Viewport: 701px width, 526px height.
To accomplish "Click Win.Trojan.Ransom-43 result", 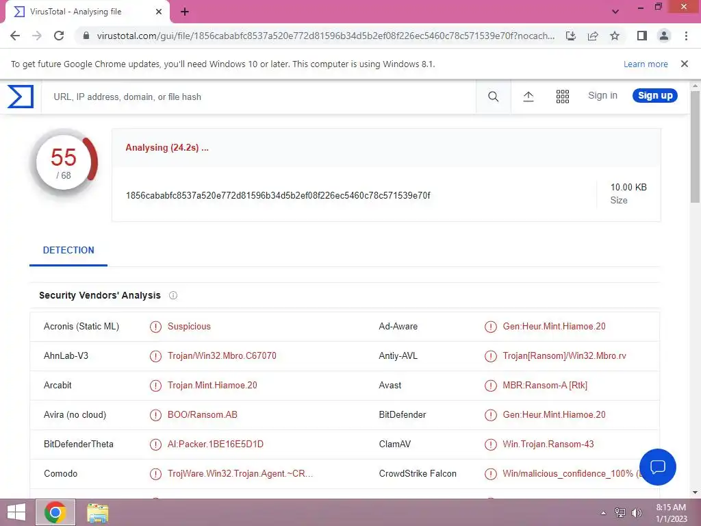I will click(548, 444).
